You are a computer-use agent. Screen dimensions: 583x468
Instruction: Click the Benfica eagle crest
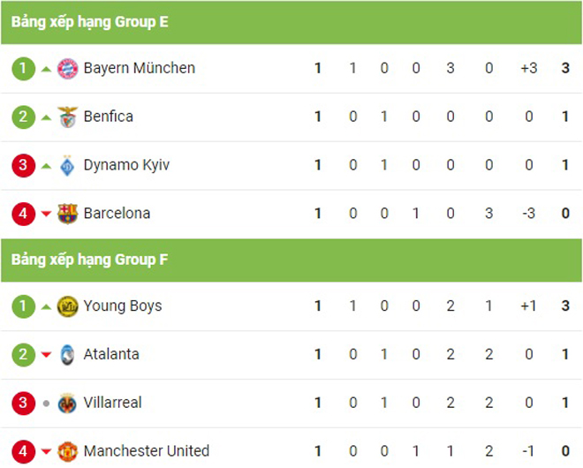tap(68, 117)
